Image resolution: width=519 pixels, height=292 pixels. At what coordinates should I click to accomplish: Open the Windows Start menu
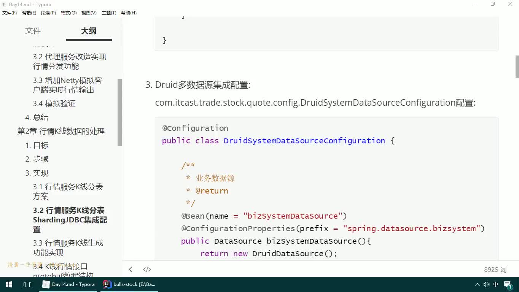pyautogui.click(x=9, y=284)
